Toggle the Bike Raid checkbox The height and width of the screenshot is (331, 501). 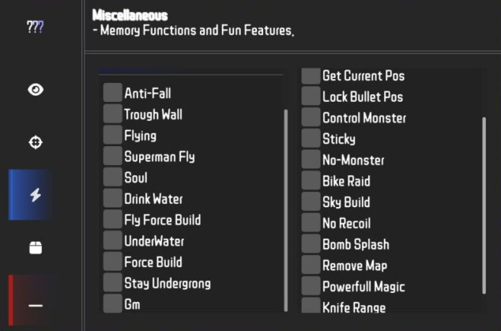coord(311,180)
